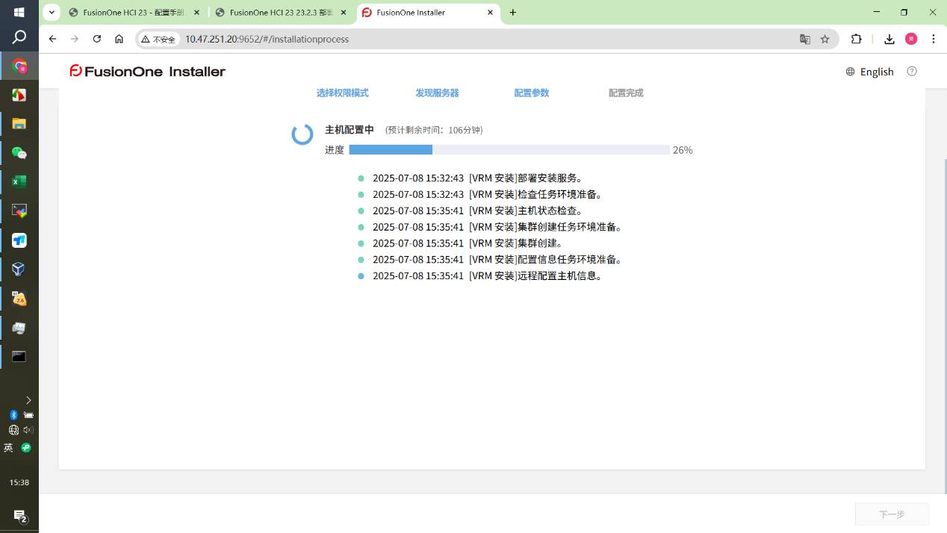Viewport: 947px width, 533px height.
Task: Select the log row 集群创建任务环境准备
Action: point(490,227)
